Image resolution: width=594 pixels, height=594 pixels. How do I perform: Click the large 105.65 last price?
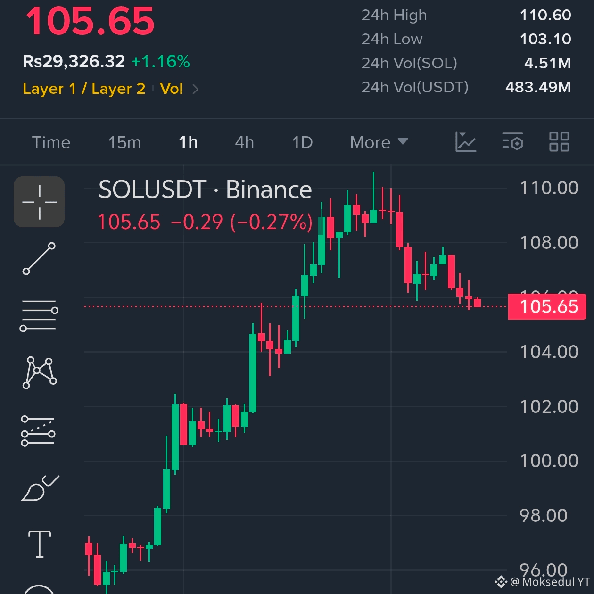(x=90, y=21)
